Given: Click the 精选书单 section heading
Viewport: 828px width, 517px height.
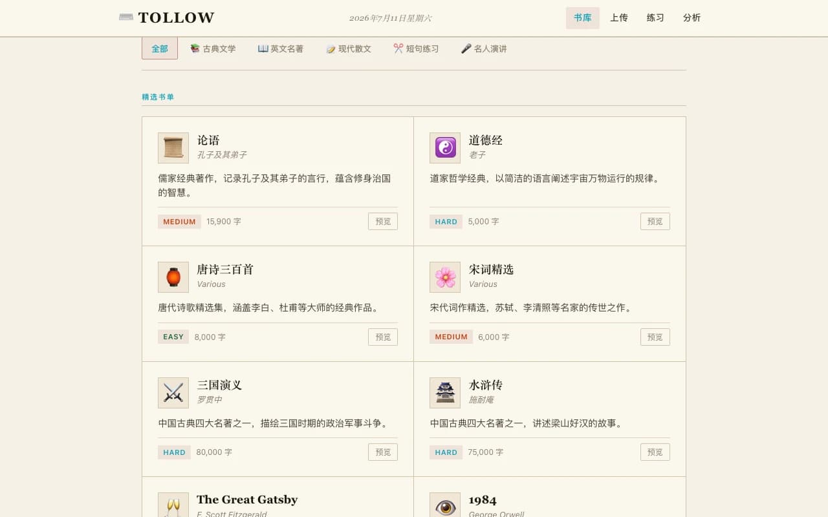Looking at the screenshot, I should 158,97.
